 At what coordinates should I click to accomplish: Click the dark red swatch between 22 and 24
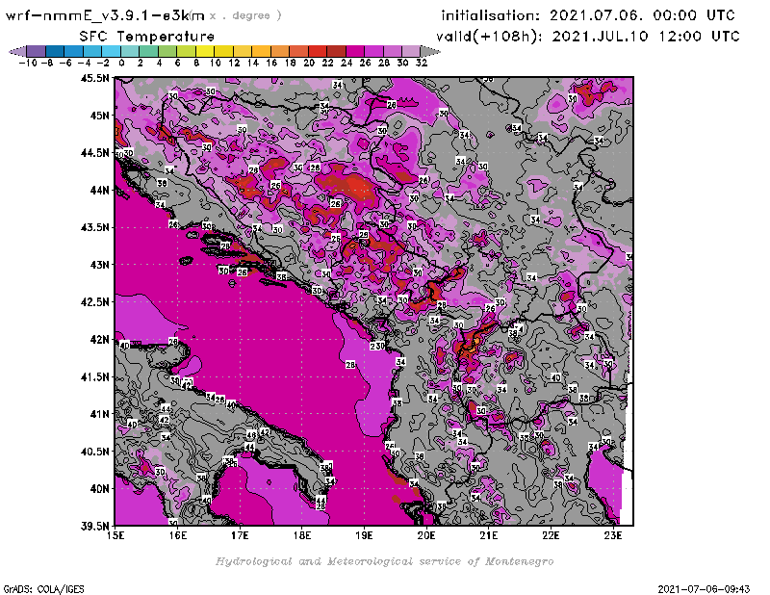[x=336, y=51]
